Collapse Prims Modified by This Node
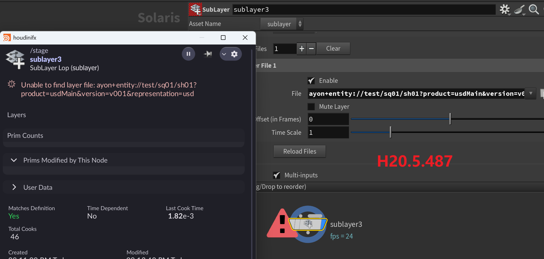The height and width of the screenshot is (259, 544). tap(14, 160)
